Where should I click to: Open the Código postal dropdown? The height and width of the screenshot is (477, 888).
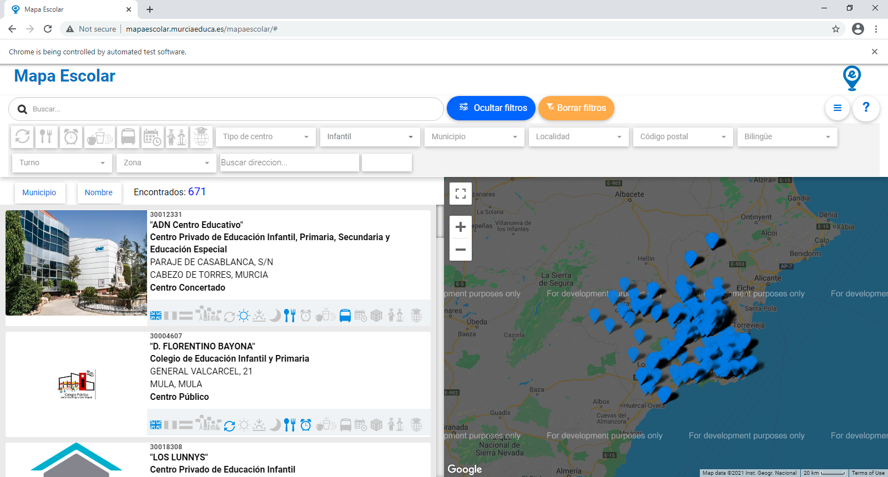683,137
